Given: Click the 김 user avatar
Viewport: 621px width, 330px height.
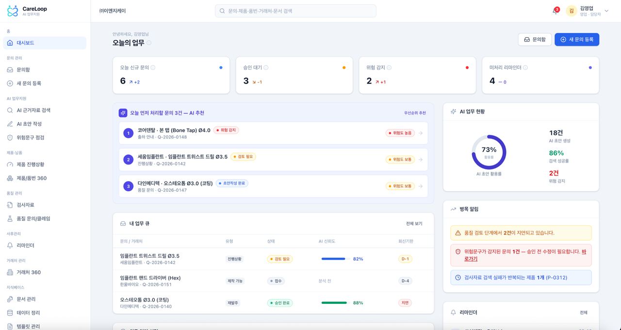Looking at the screenshot, I should coord(572,11).
